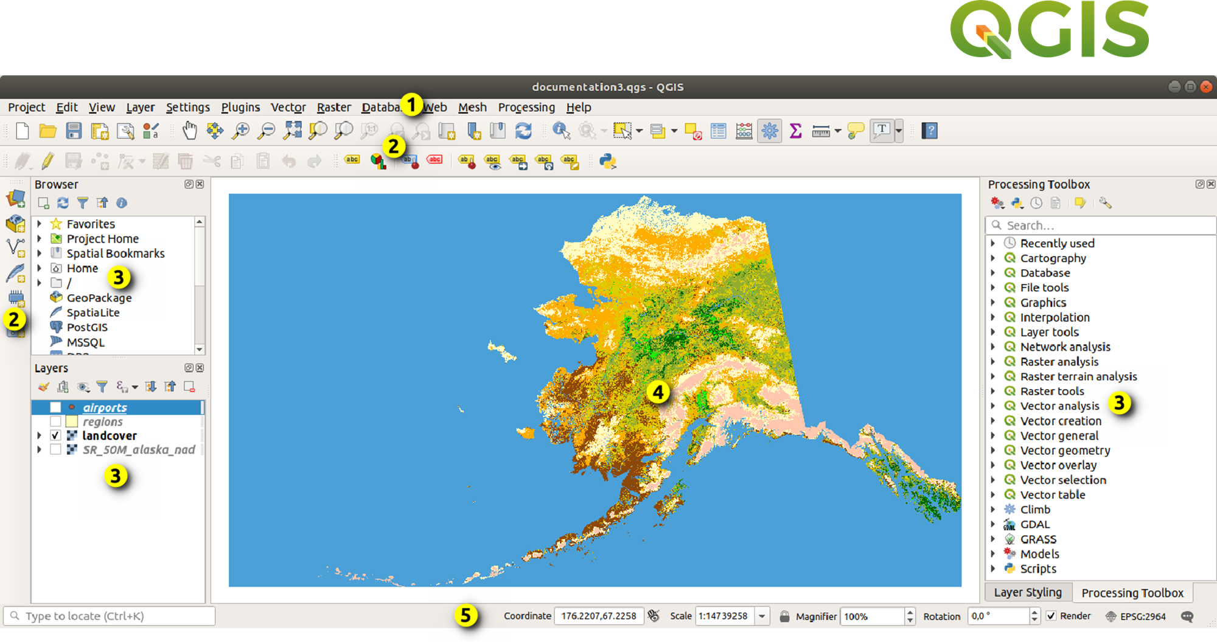Image resolution: width=1217 pixels, height=642 pixels.
Task: Open the Identify Features tool
Action: pyautogui.click(x=560, y=131)
